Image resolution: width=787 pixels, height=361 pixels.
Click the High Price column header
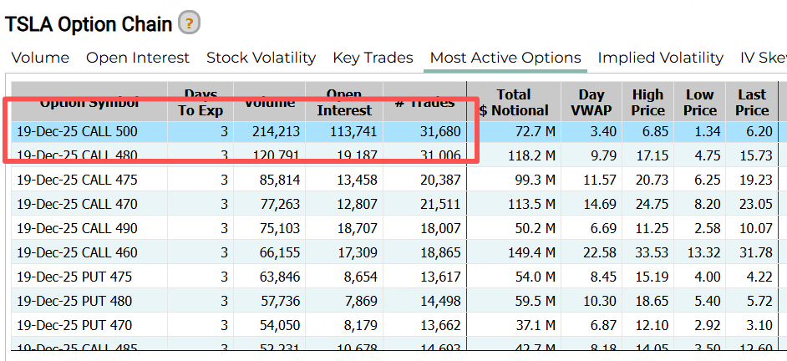(647, 103)
